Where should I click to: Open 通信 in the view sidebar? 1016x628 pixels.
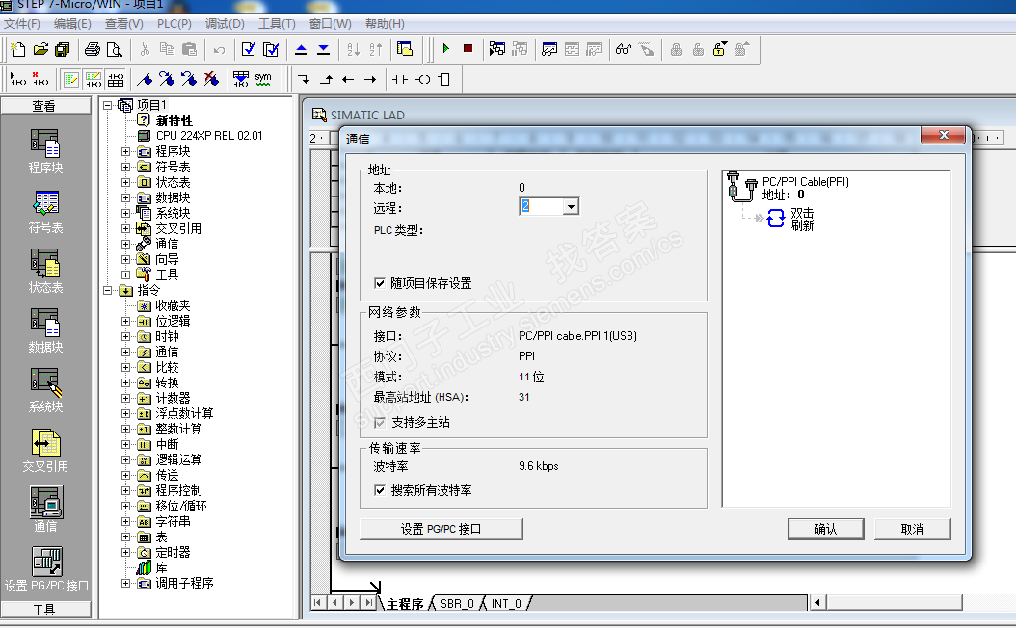(45, 510)
